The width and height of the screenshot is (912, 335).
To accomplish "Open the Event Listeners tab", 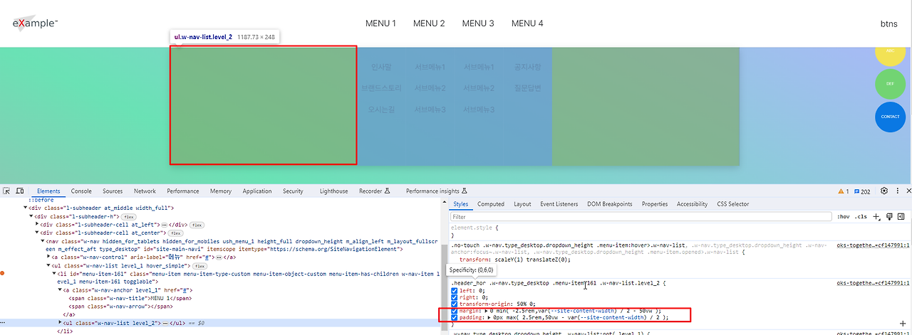I will point(559,204).
